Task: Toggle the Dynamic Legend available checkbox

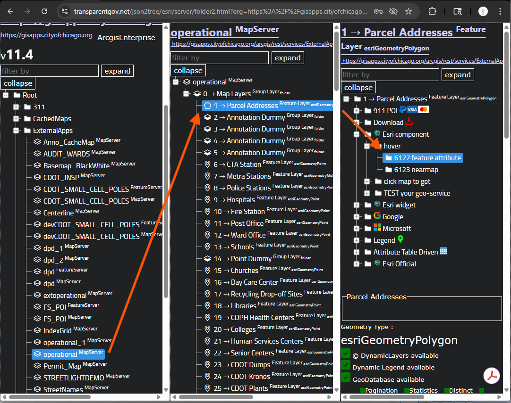Action: [x=345, y=365]
